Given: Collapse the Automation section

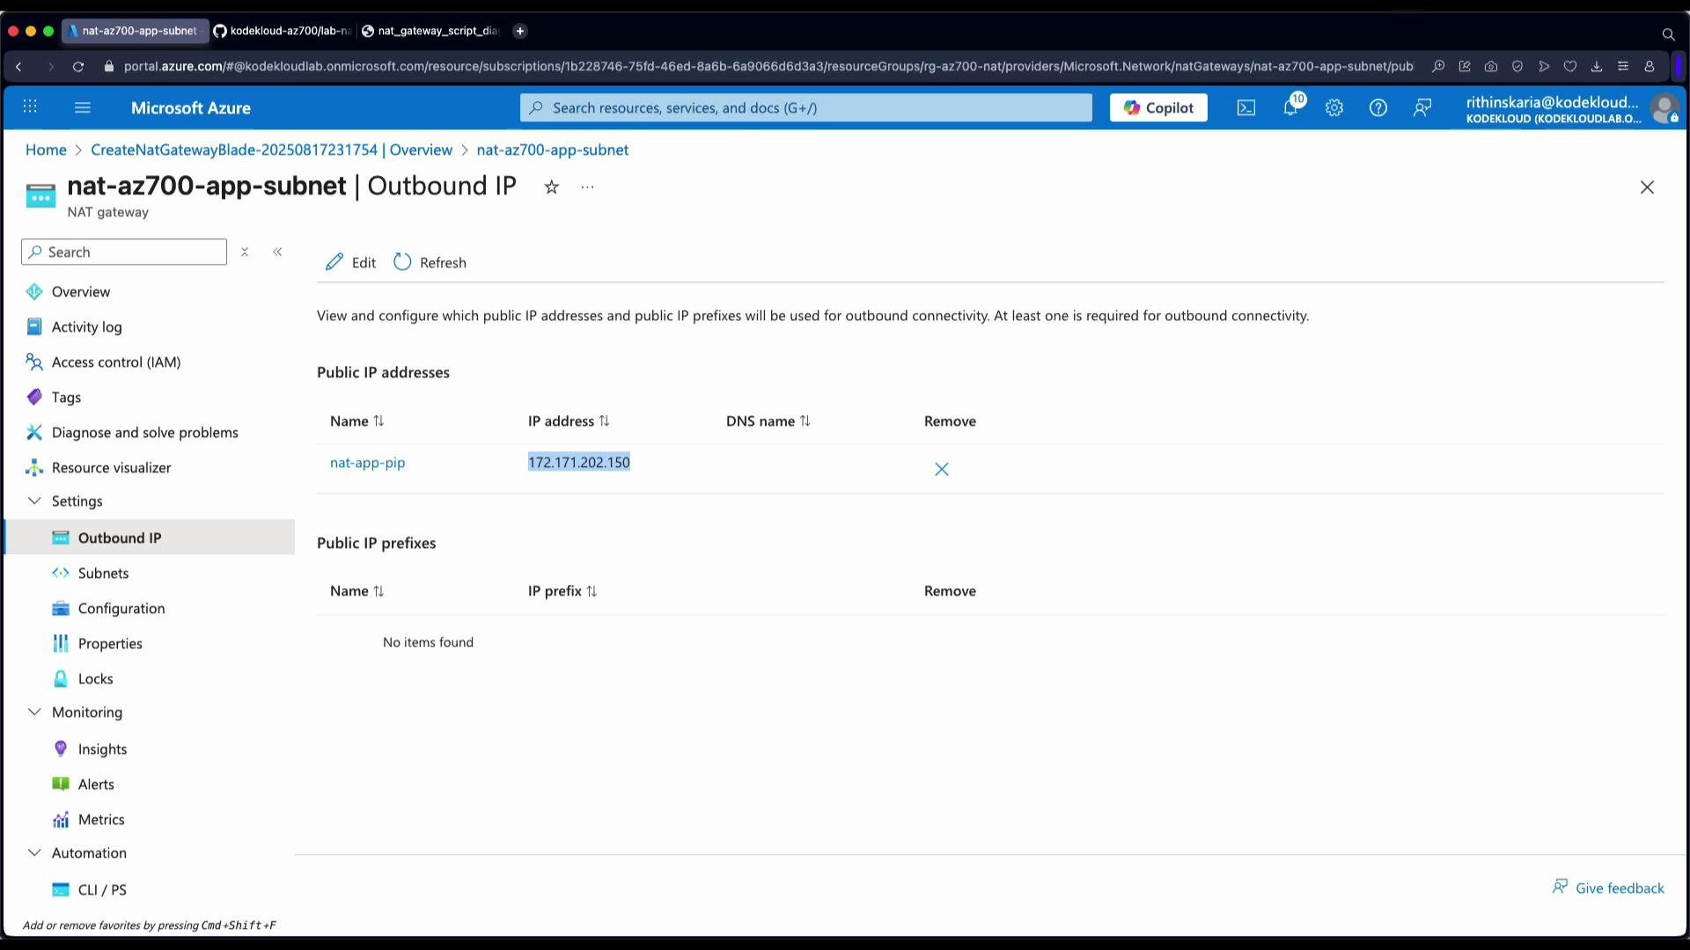Looking at the screenshot, I should [34, 852].
